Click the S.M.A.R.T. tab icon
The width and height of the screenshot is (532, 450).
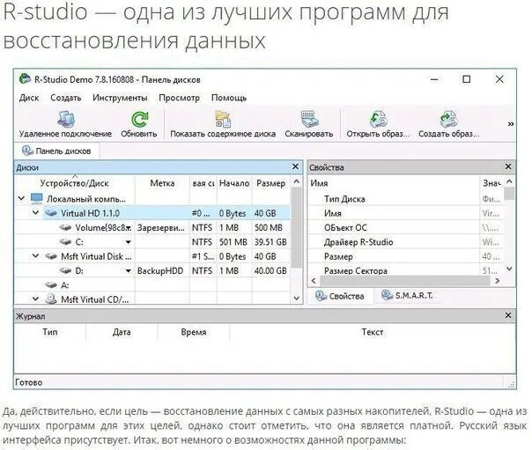click(x=387, y=295)
